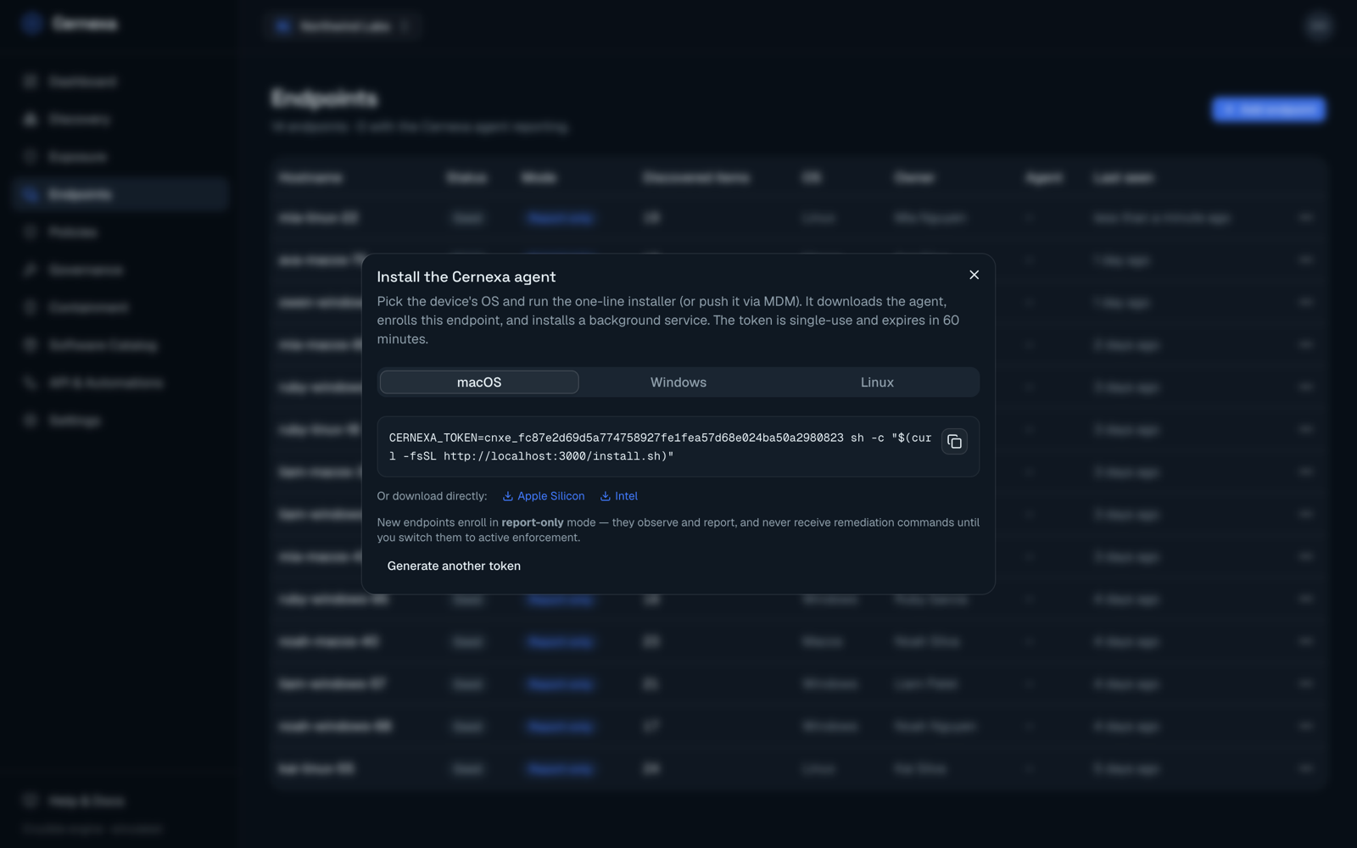The image size is (1357, 848).
Task: Click Generate another token
Action: (x=454, y=566)
